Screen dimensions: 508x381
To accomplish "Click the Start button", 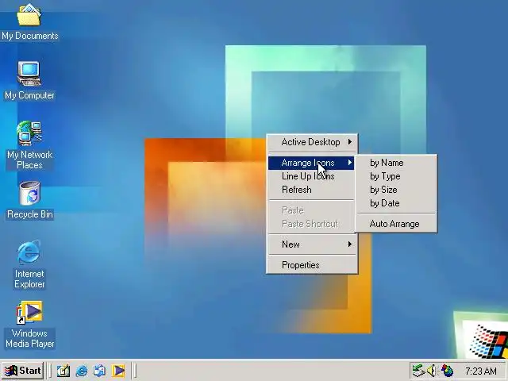I will pos(23,371).
